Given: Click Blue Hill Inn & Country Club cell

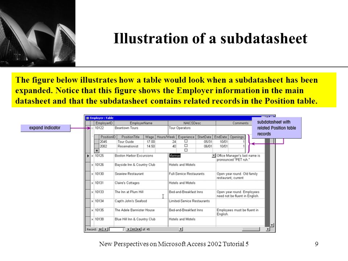Looking at the screenshot, I should coord(141,221).
